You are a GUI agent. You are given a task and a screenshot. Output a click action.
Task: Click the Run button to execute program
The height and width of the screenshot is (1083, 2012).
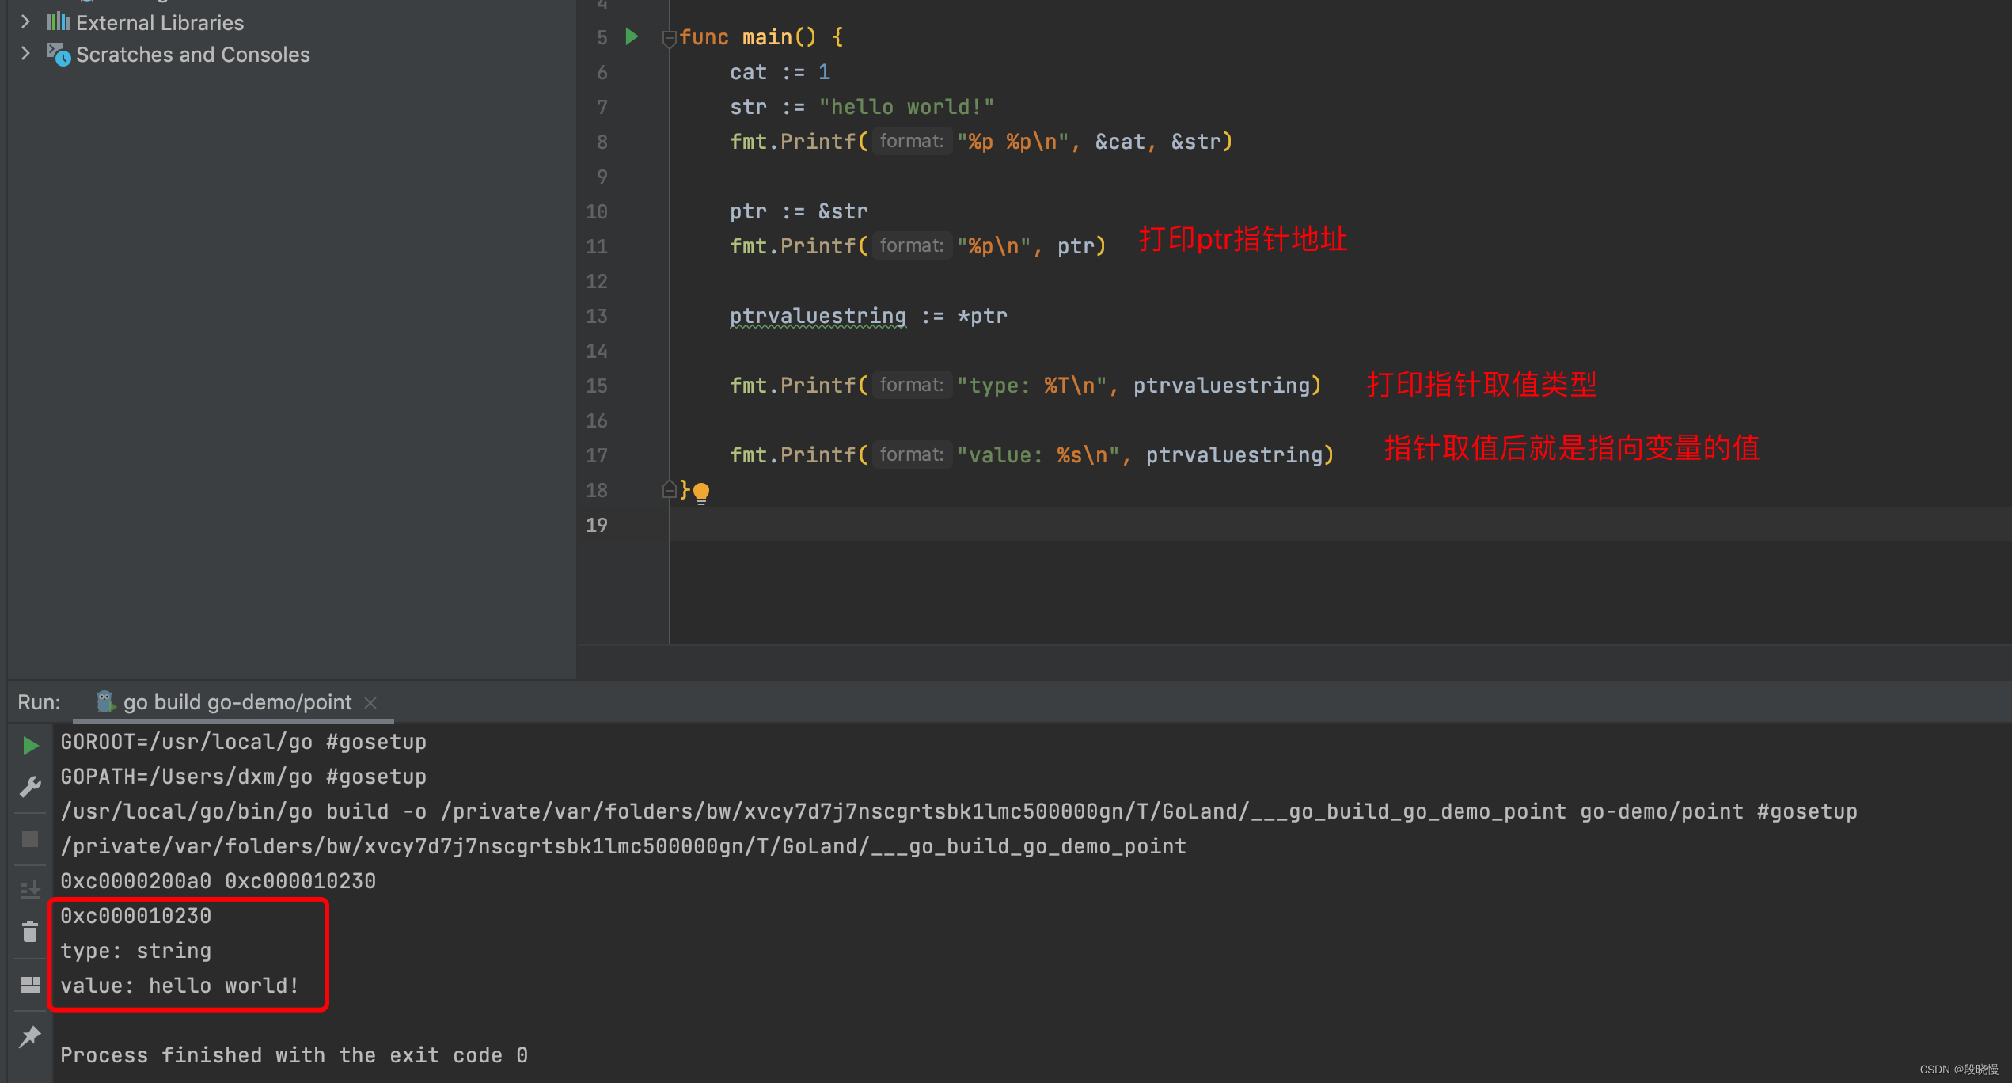point(29,742)
